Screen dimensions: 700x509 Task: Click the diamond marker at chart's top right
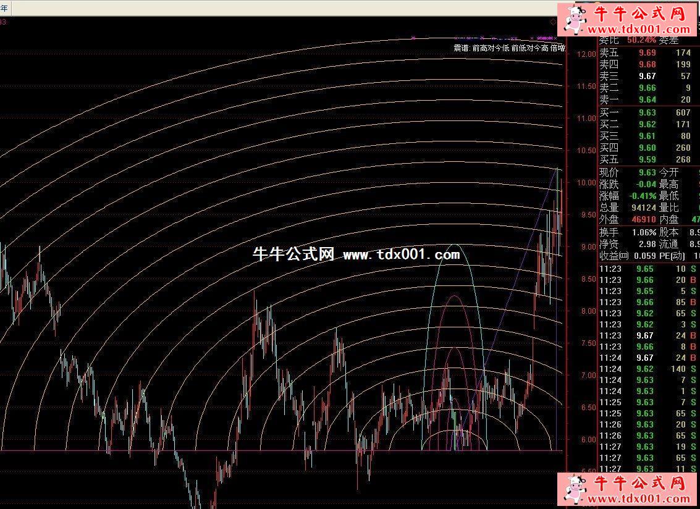[554, 22]
